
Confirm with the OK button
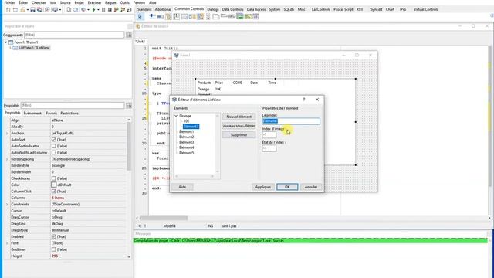click(x=287, y=187)
